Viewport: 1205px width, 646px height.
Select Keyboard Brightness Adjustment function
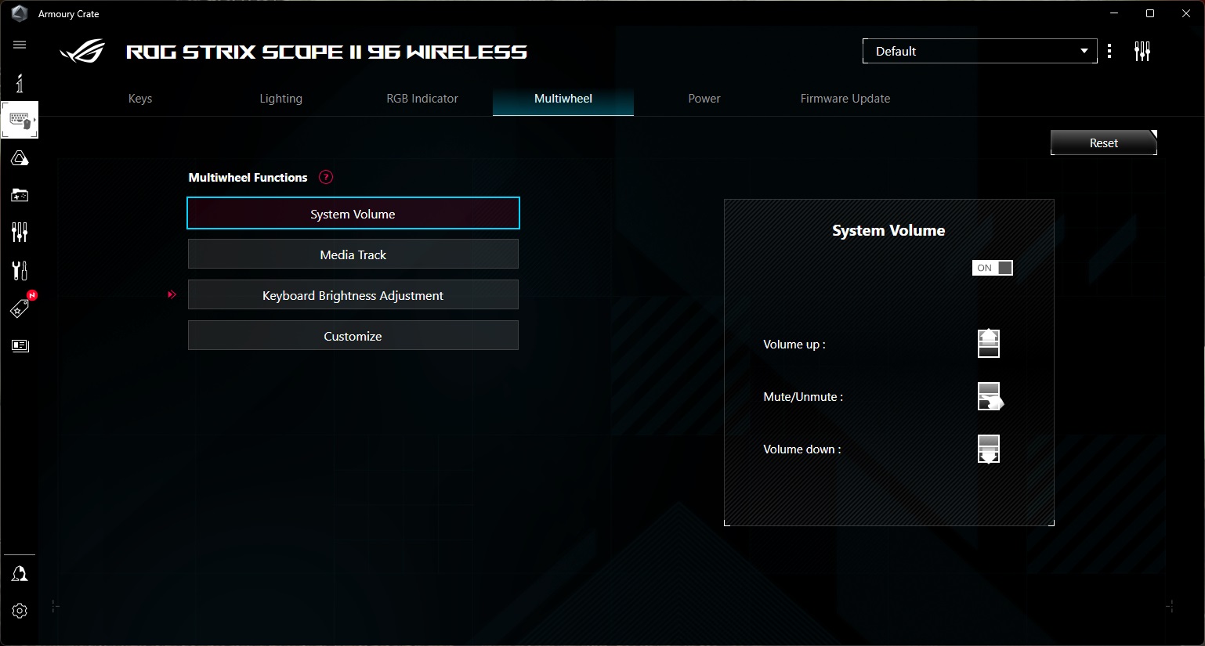coord(353,295)
